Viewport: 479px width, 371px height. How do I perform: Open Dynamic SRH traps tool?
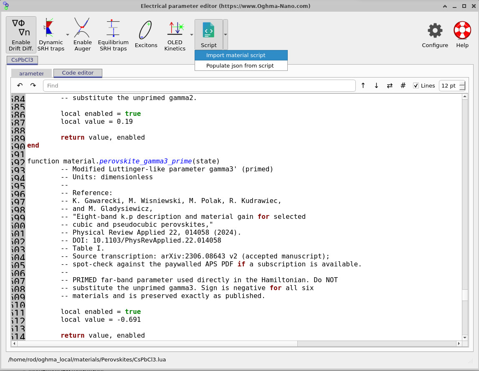tap(51, 35)
